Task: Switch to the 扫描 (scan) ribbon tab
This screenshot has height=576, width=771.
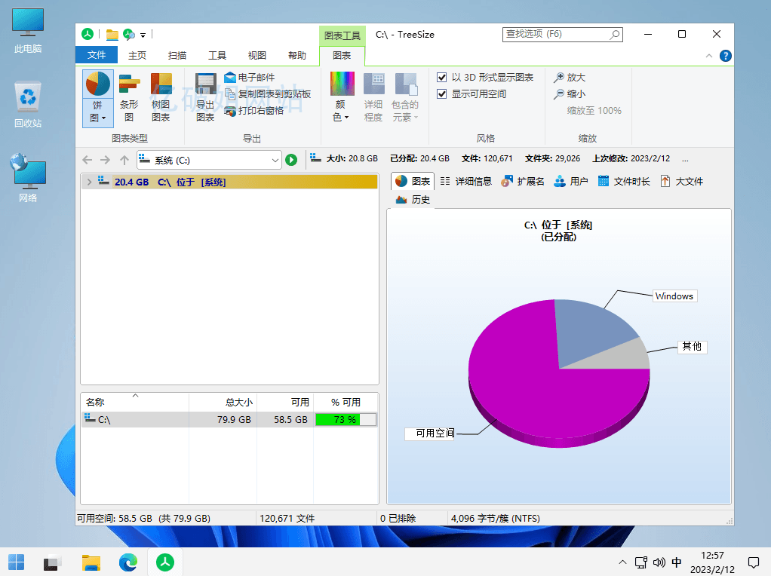Action: tap(177, 55)
